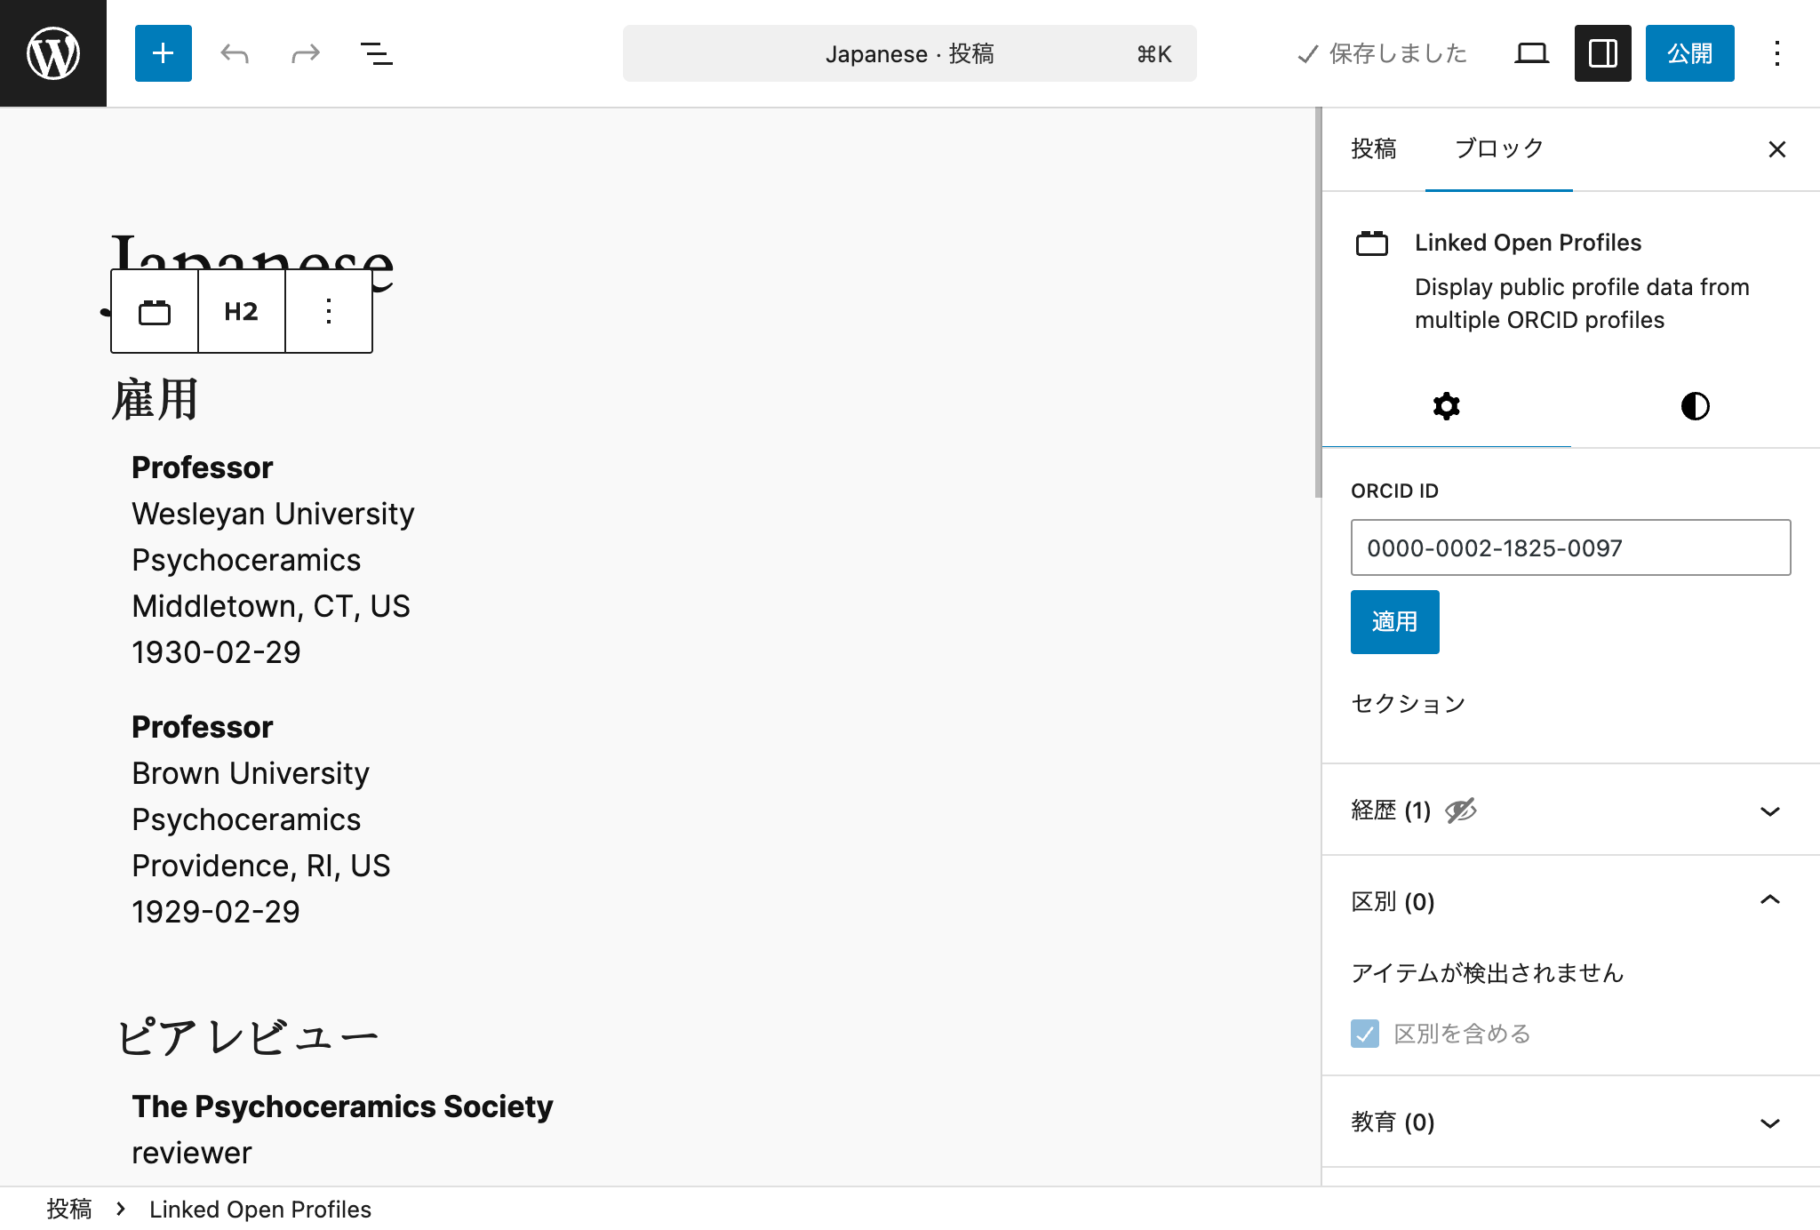1820x1230 pixels.
Task: Click the ORCID ID input field
Action: (x=1570, y=547)
